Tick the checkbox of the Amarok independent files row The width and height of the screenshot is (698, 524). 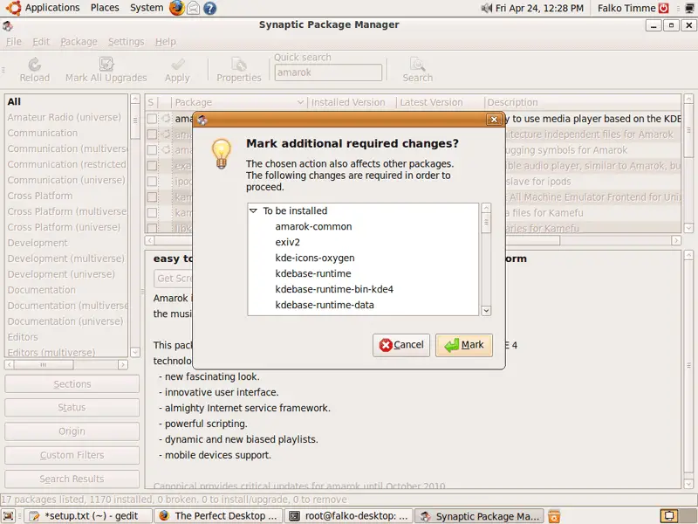tap(152, 134)
